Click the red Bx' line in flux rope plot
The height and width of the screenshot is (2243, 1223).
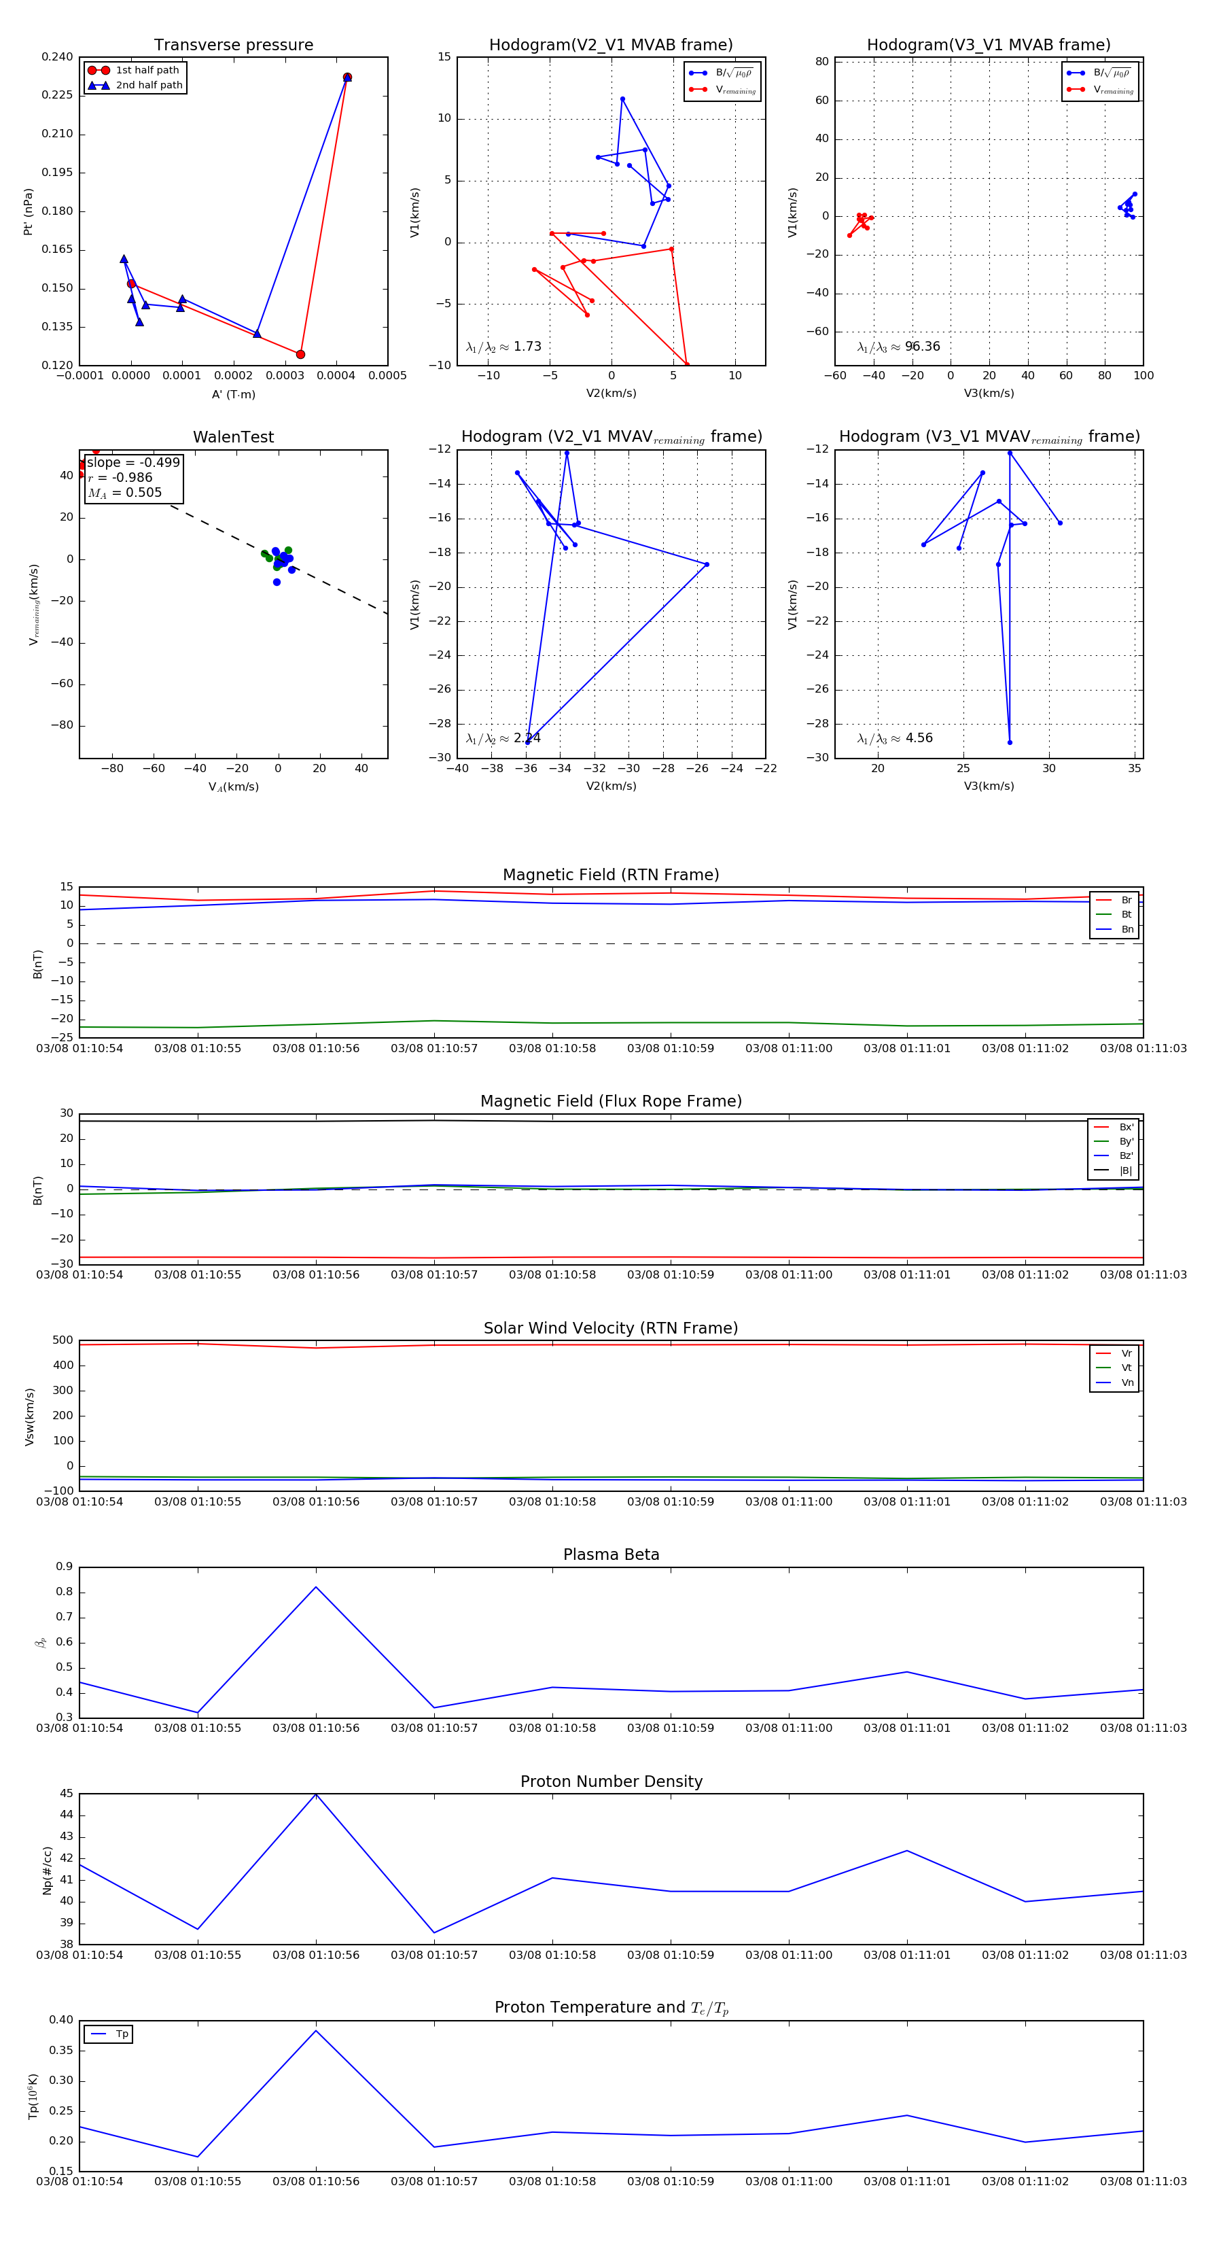(x=611, y=1257)
